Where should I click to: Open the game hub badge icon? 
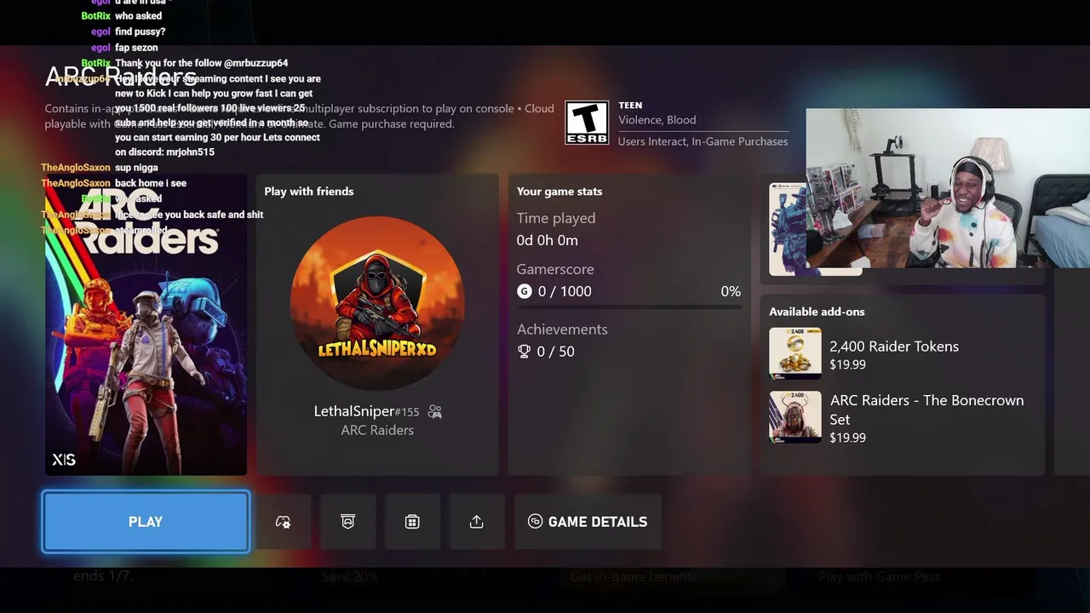pyautogui.click(x=347, y=522)
